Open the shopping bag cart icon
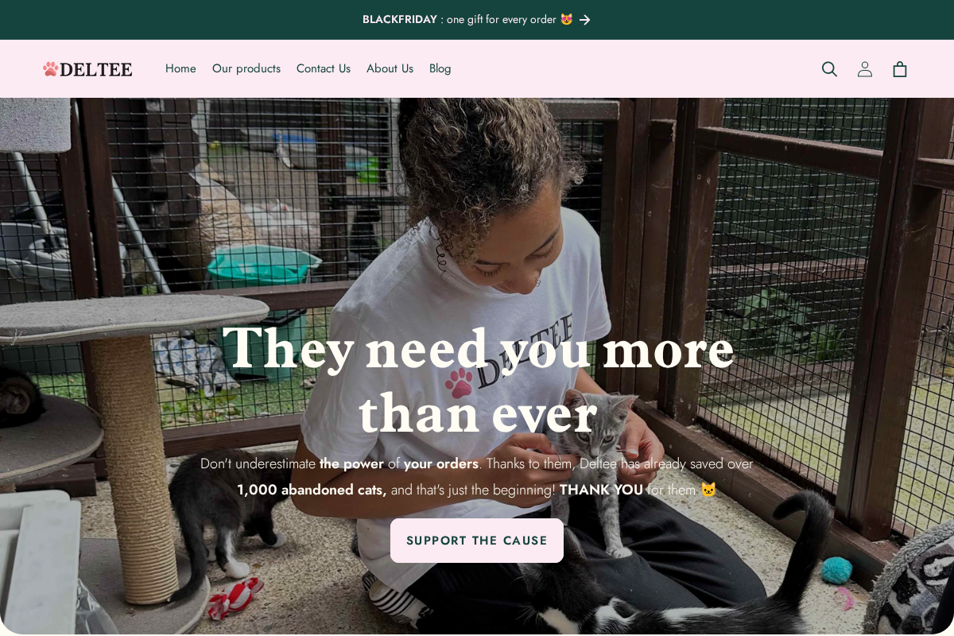Screen dimensions: 954x636 [899, 69]
